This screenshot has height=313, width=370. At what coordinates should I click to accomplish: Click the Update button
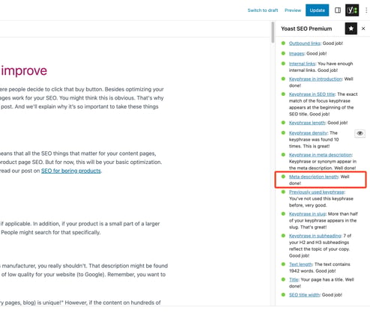click(317, 10)
